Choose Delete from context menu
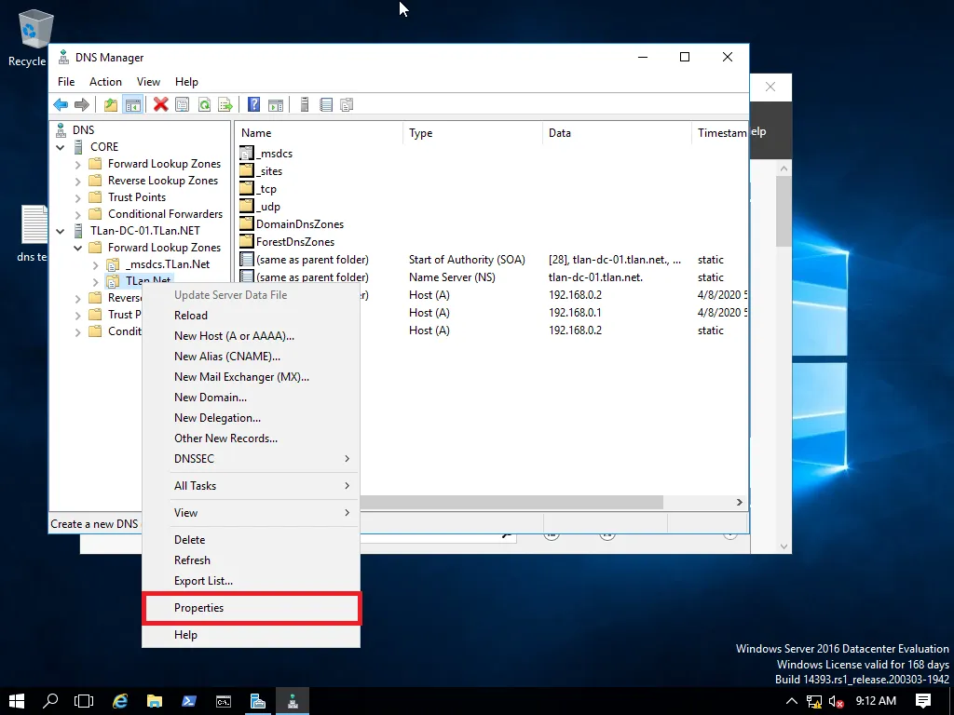This screenshot has height=715, width=954. pyautogui.click(x=252, y=540)
